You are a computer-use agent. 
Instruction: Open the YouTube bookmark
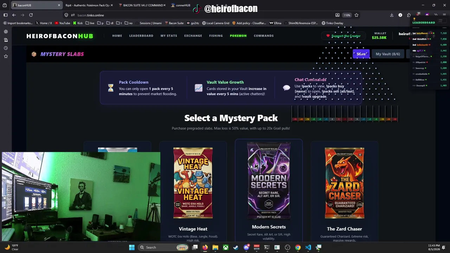click(x=62, y=23)
